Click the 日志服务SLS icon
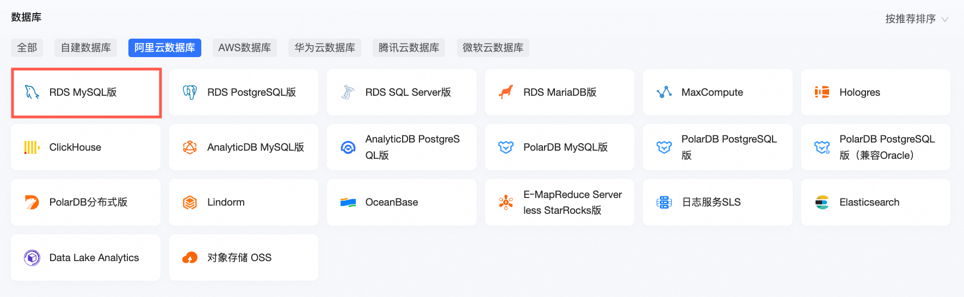Screen dimensions: 964x297 (x=664, y=202)
